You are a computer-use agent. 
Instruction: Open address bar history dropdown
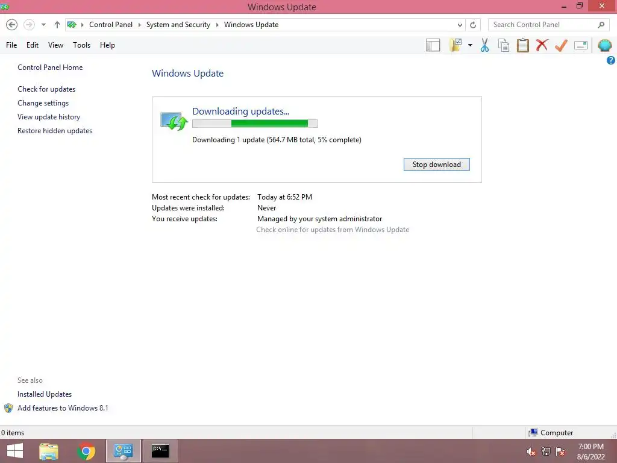[460, 25]
